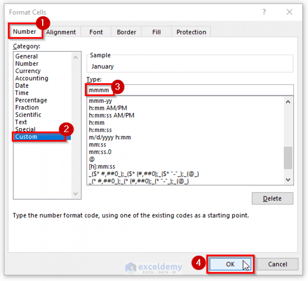Open the Number tab
The width and height of the screenshot is (308, 281).
[x=25, y=31]
